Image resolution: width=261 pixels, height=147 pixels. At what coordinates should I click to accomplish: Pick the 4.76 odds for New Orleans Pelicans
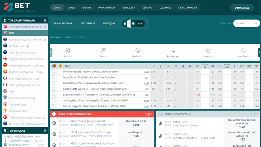click(168, 106)
